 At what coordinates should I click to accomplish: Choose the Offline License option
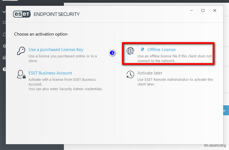[162, 50]
